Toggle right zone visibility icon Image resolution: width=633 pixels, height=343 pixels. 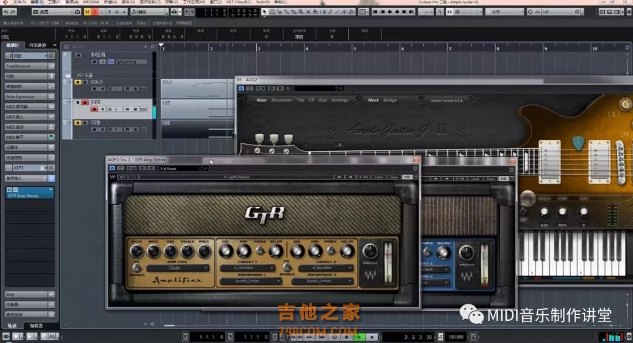[x=617, y=12]
